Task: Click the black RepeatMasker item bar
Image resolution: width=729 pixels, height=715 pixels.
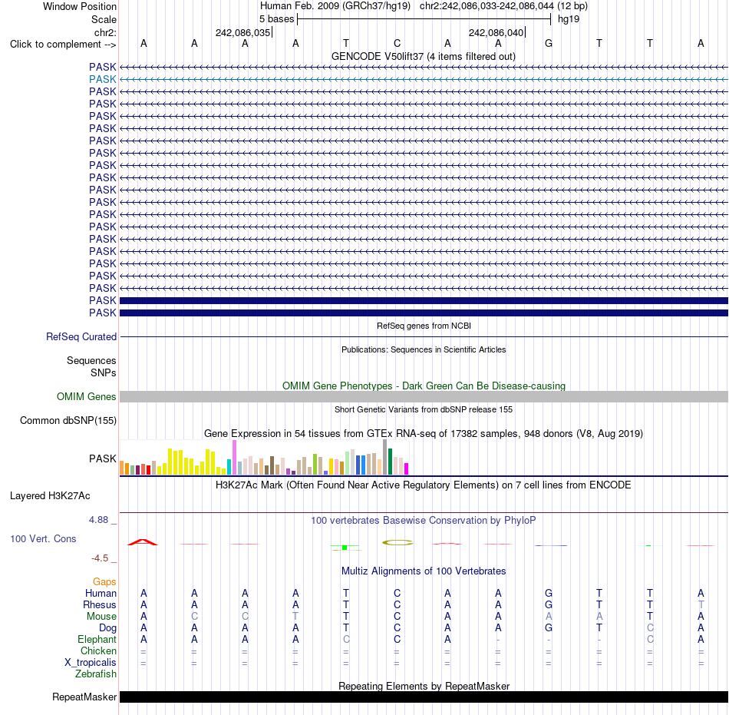Action: point(424,697)
